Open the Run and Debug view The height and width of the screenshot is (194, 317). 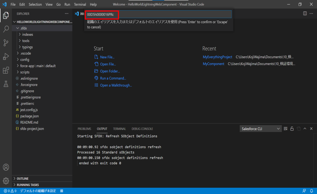(6, 56)
